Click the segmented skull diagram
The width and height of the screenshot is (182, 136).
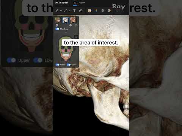click(x=66, y=49)
